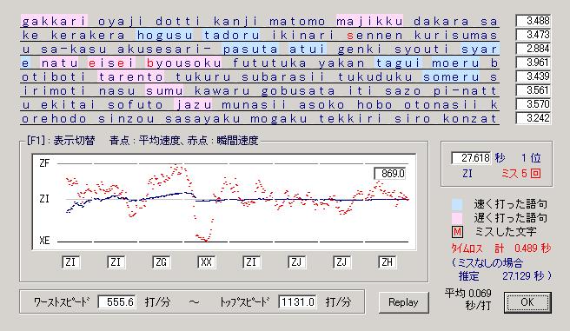Click the first row time value 3.488
The image size is (570, 331).
coord(534,21)
